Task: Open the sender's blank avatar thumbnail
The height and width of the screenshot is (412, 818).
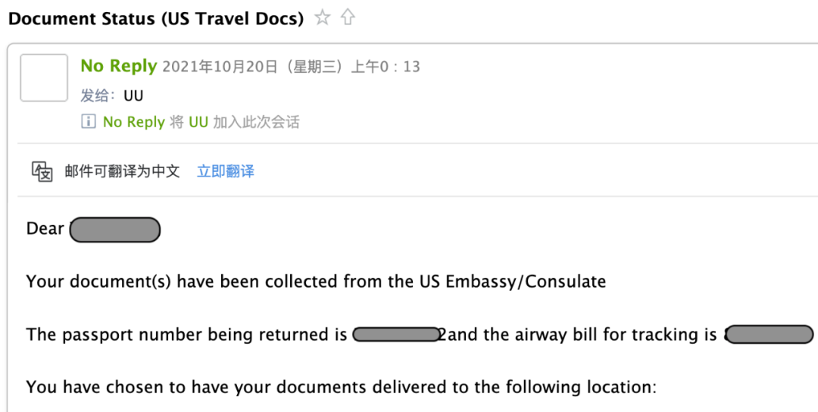Action: [44, 78]
